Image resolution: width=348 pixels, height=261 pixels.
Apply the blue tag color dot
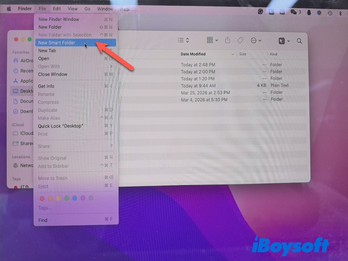coord(74,198)
